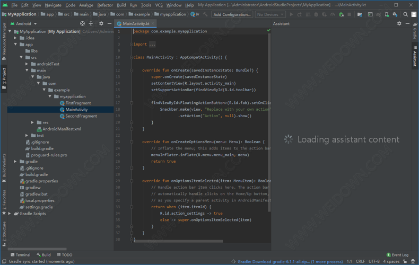This screenshot has width=419, height=265.
Task: Expand the folded import block in editor
Action: (152, 45)
